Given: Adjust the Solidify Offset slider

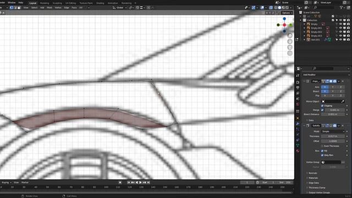Looking at the screenshot, I should 333,141.
